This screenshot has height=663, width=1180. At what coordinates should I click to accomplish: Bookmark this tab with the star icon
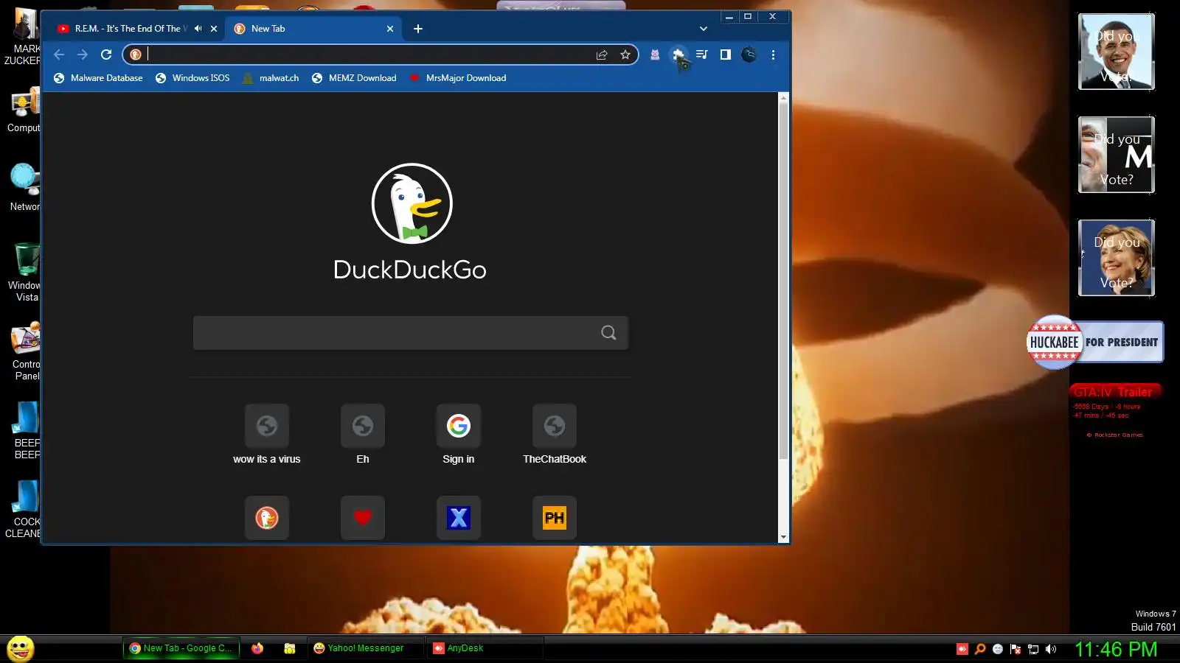[625, 55]
